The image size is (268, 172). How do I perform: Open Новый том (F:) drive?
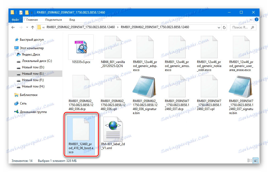pyautogui.click(x=33, y=80)
